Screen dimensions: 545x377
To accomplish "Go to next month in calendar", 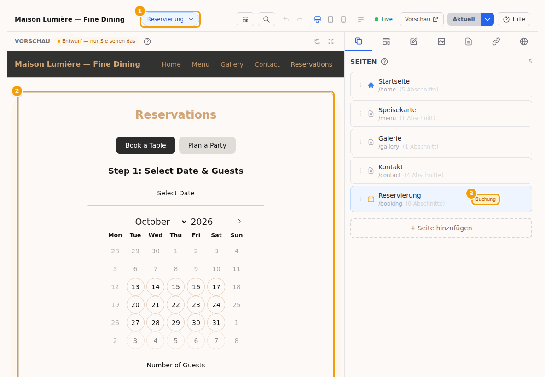I will pyautogui.click(x=239, y=222).
